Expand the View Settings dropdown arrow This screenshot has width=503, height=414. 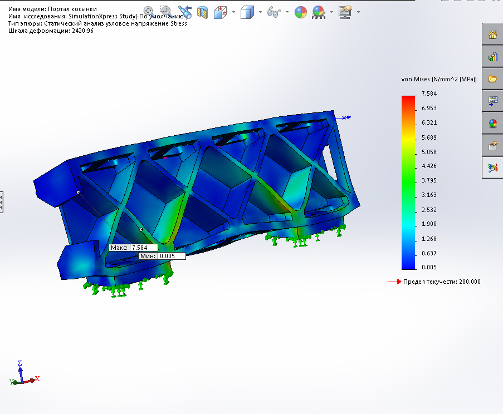click(358, 12)
